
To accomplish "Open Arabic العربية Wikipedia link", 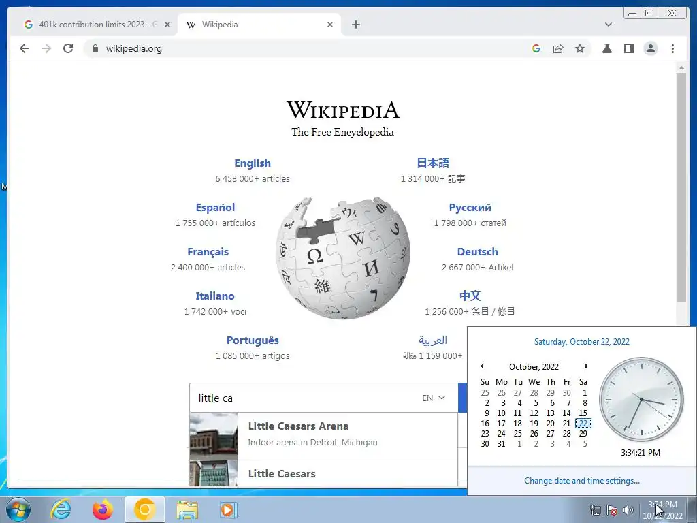I will click(x=432, y=340).
